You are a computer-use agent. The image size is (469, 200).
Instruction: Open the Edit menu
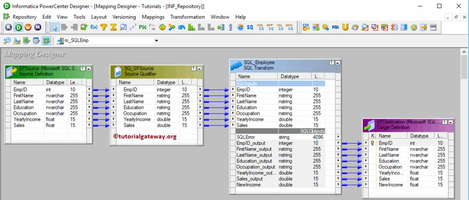[x=47, y=17]
